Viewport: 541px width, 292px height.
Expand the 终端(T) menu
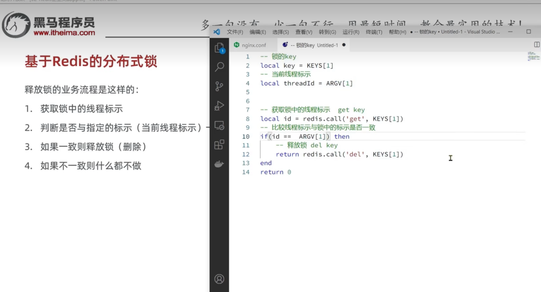tap(374, 32)
